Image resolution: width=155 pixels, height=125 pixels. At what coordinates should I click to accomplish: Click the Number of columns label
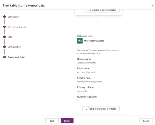point(87,97)
